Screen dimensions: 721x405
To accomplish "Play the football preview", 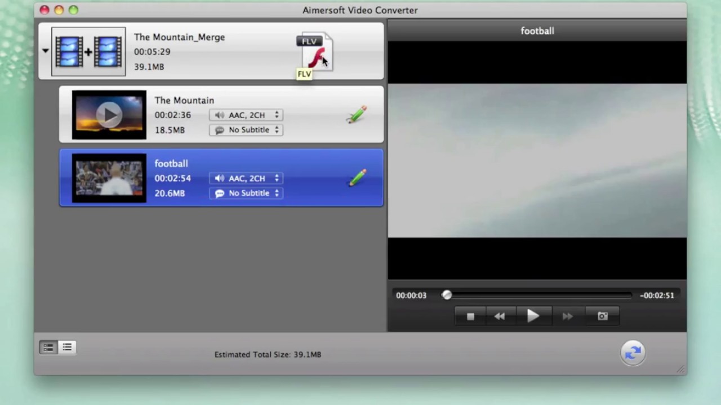I will tap(533, 316).
